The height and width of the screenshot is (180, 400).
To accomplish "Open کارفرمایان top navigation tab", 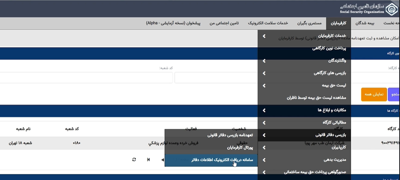I will coord(339,23).
